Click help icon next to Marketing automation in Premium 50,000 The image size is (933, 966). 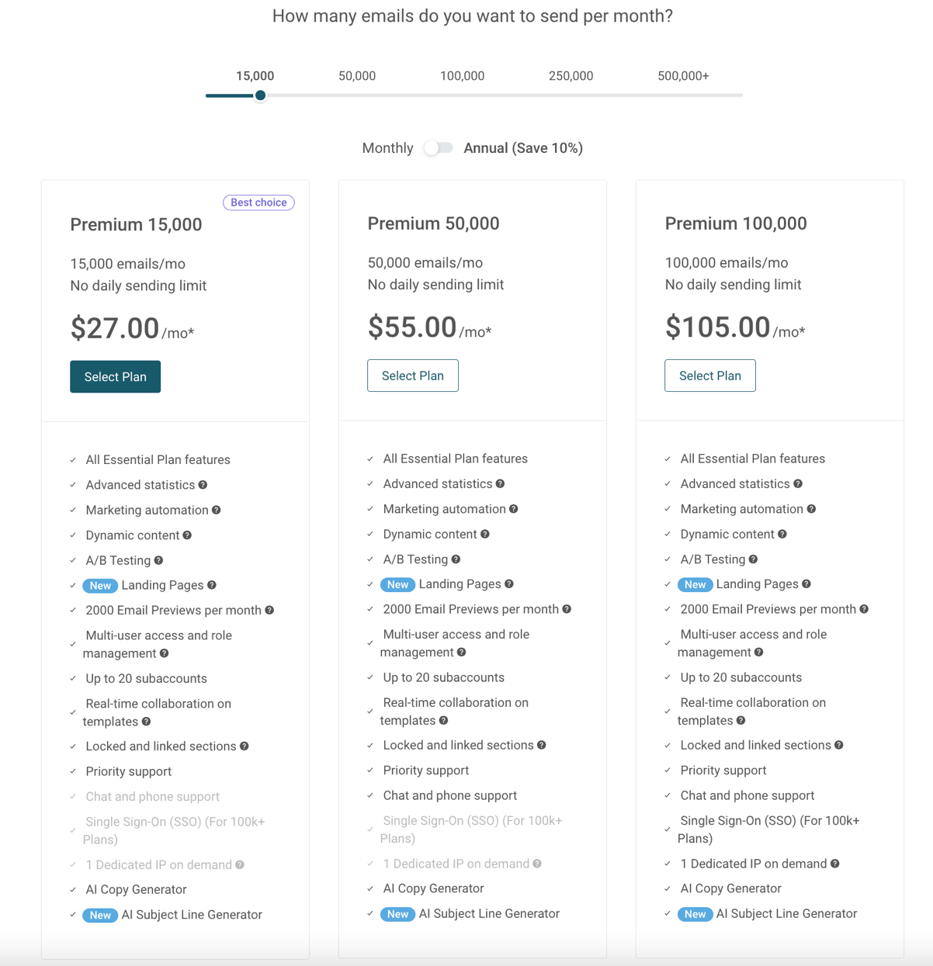(514, 509)
